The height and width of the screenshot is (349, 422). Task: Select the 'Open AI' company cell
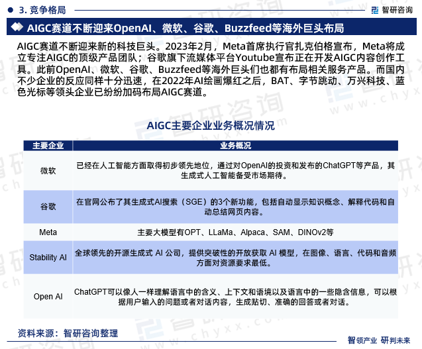click(48, 296)
